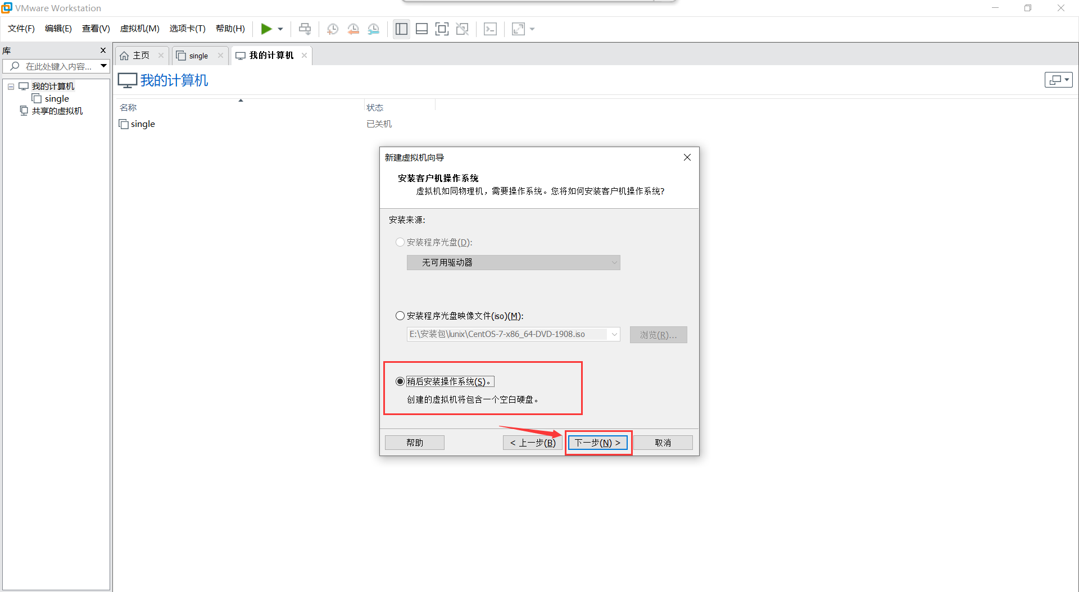
Task: Click the 浏览(R) button
Action: (x=658, y=334)
